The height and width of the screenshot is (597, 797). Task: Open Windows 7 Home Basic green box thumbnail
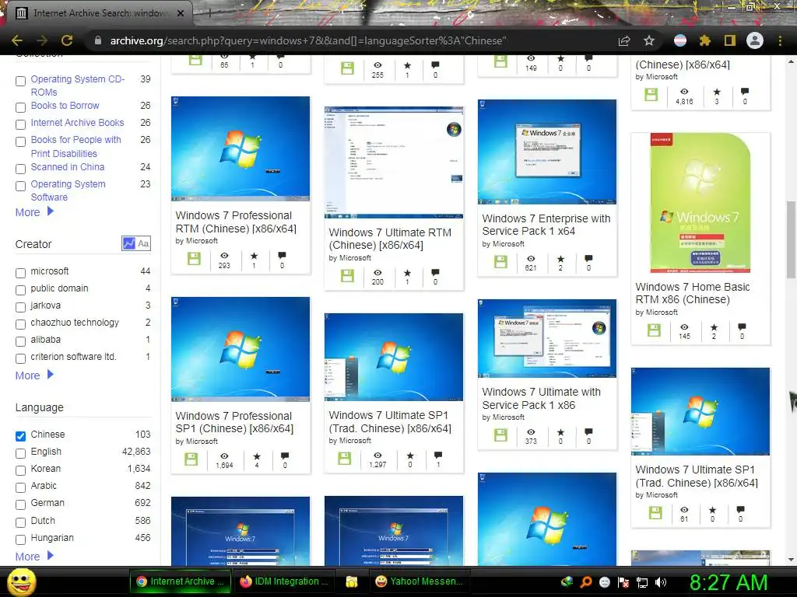700,203
